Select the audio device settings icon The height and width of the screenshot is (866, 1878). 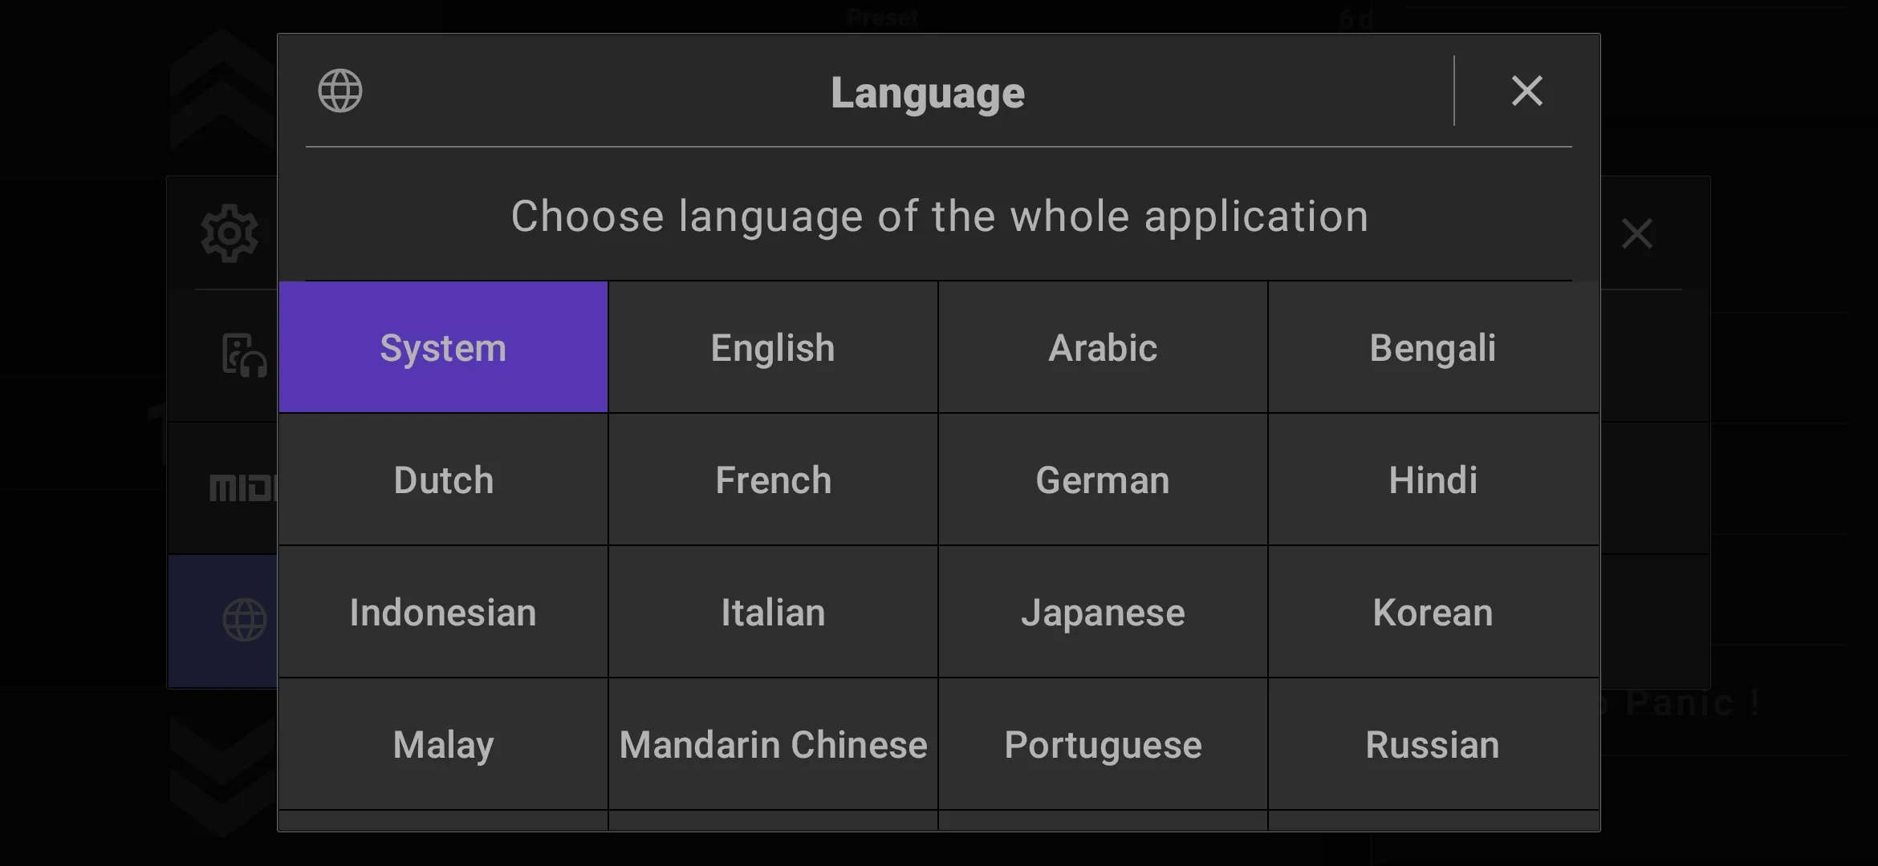pos(244,355)
